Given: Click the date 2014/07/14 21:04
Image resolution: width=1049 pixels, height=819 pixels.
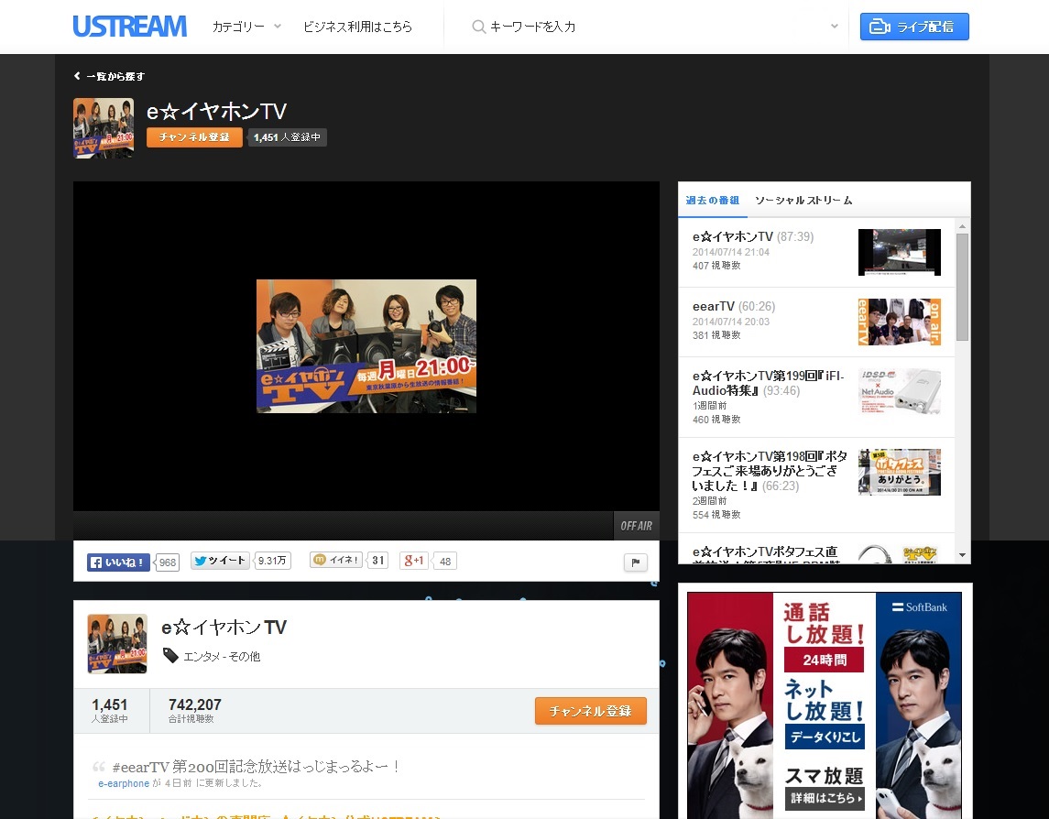Looking at the screenshot, I should 730,252.
